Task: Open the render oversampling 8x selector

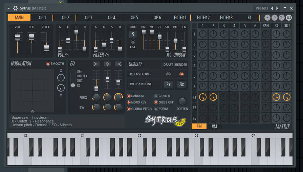Action: click(x=181, y=84)
